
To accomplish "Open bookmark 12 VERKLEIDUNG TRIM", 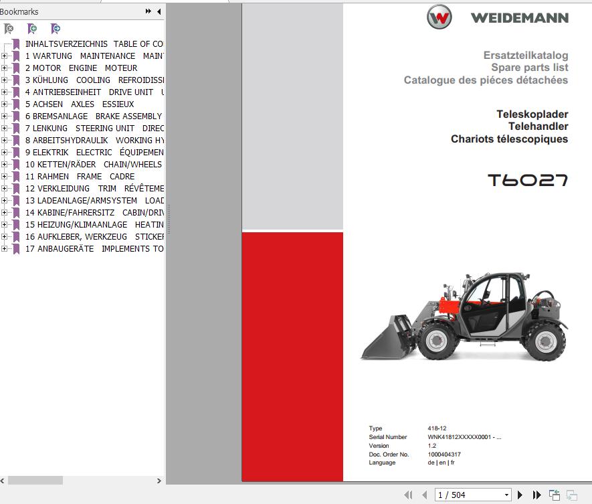I will pos(94,189).
